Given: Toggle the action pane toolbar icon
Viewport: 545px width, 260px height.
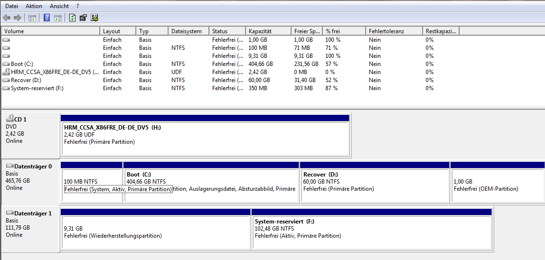Looking at the screenshot, I should (x=58, y=18).
